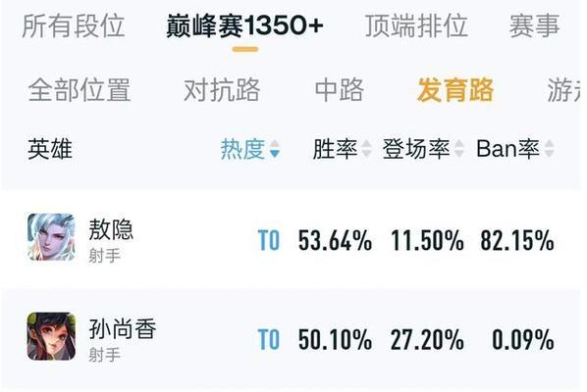Filter by 全部位置
The image size is (587, 392).
coord(80,90)
